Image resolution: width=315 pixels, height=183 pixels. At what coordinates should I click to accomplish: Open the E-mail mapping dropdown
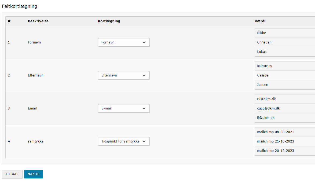click(x=124, y=108)
